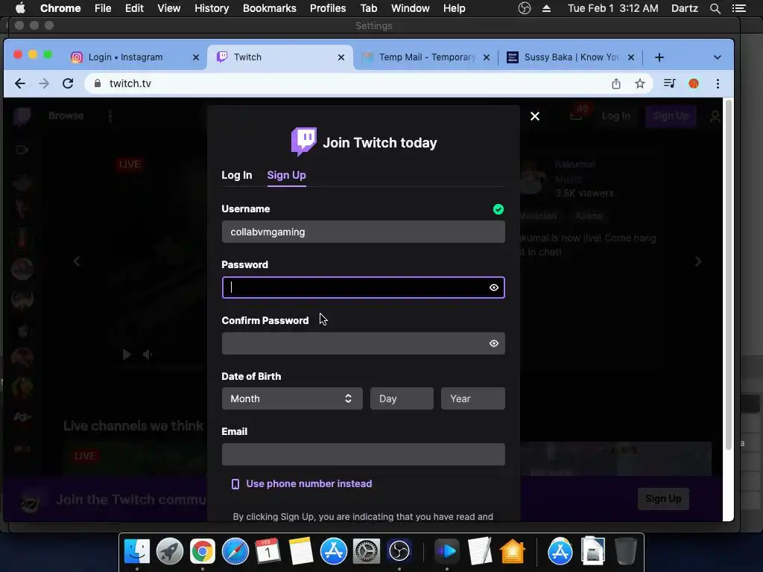Image resolution: width=763 pixels, height=572 pixels.
Task: Click Log In button in Twitch header
Action: pos(616,115)
